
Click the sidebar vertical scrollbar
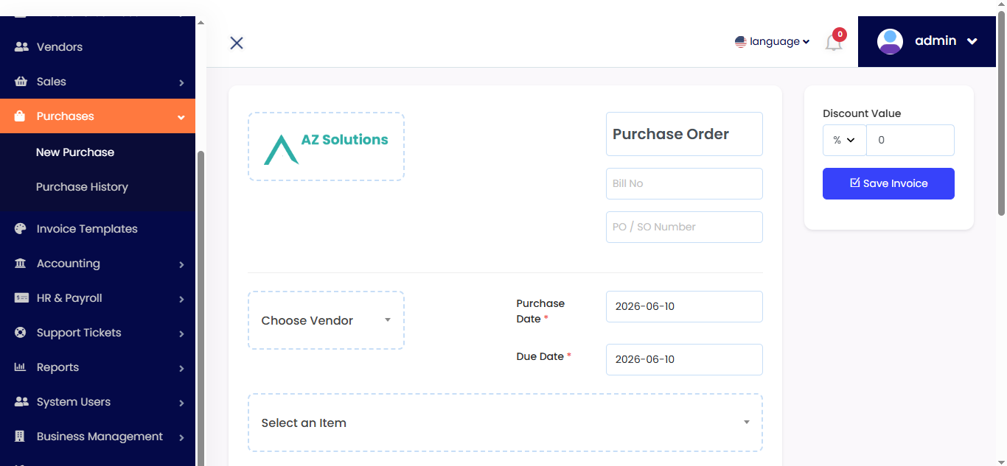click(201, 309)
